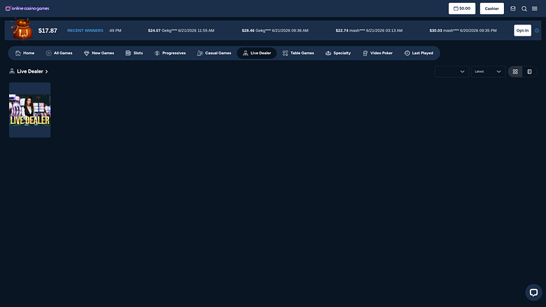546x307 pixels.
Task: Click the $28.46 Gekg recent winner entry
Action: tap(275, 31)
